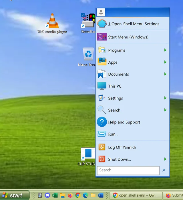Expand the Shut Down options arrow
Screen dimensions: 183x200
pos(165,159)
